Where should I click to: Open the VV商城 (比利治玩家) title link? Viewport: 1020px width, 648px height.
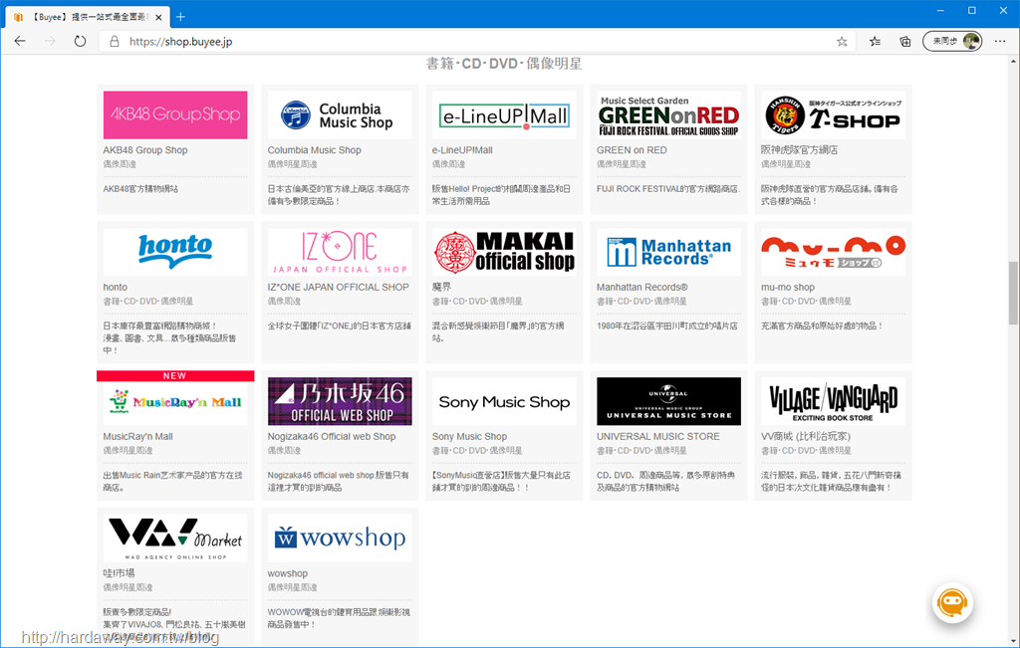tap(806, 437)
